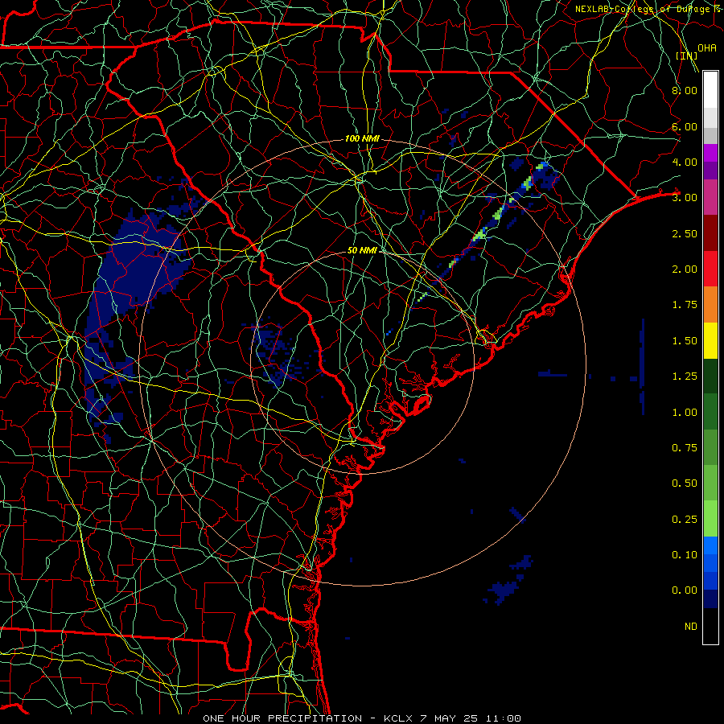This screenshot has height=724, width=724.
Task: Select the 2.50 legend value
Action: point(685,233)
